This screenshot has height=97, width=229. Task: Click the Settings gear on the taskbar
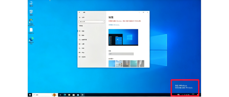click(82, 95)
